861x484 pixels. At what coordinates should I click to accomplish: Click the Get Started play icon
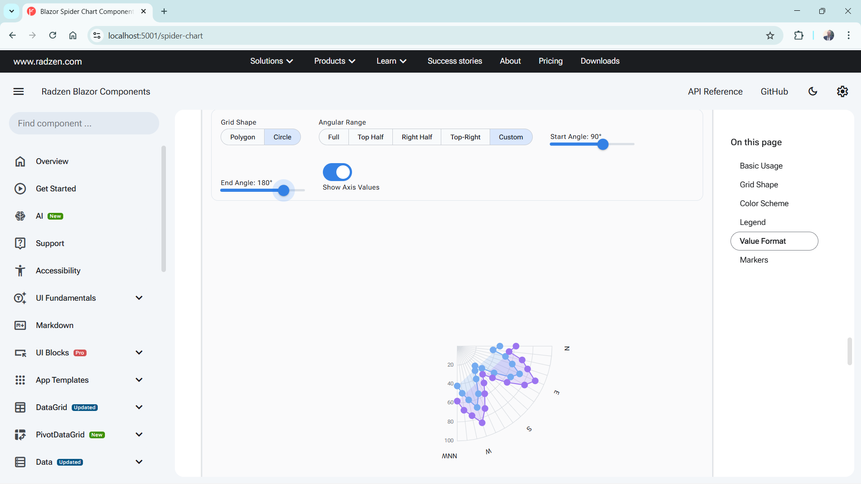(20, 189)
